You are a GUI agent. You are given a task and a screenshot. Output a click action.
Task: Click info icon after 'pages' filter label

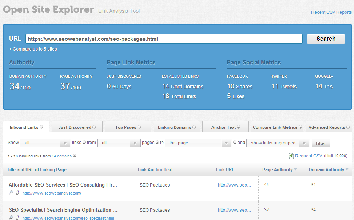[158, 142]
